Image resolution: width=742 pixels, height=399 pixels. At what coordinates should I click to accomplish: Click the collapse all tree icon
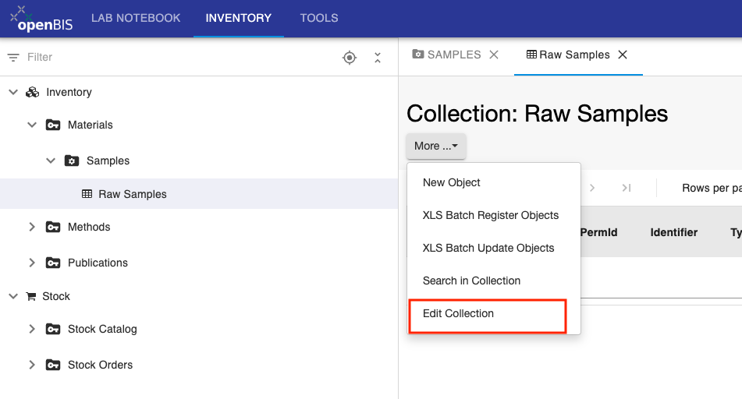pyautogui.click(x=378, y=58)
